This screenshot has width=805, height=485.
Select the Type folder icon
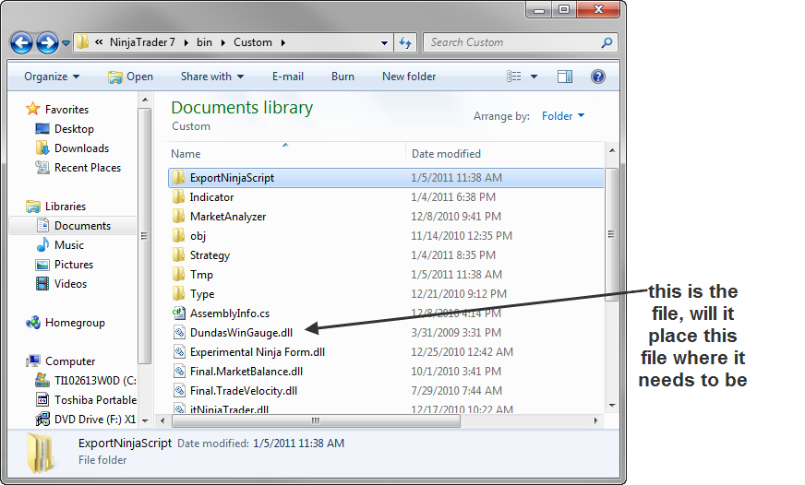point(178,294)
